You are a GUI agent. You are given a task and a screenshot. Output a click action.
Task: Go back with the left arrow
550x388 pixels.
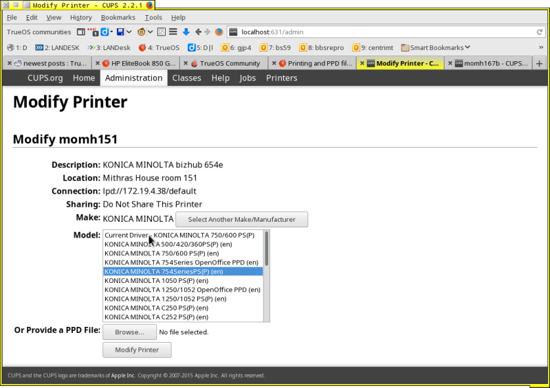[x=198, y=32]
